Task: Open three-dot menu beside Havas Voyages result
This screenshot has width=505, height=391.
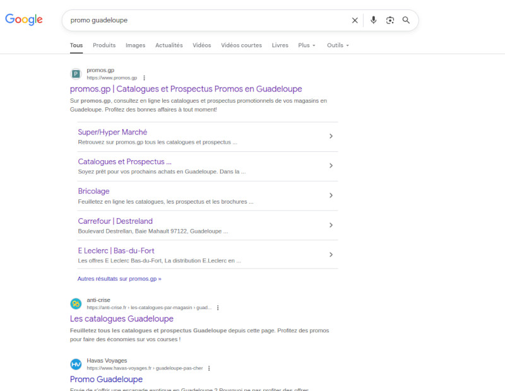Action: point(209,368)
